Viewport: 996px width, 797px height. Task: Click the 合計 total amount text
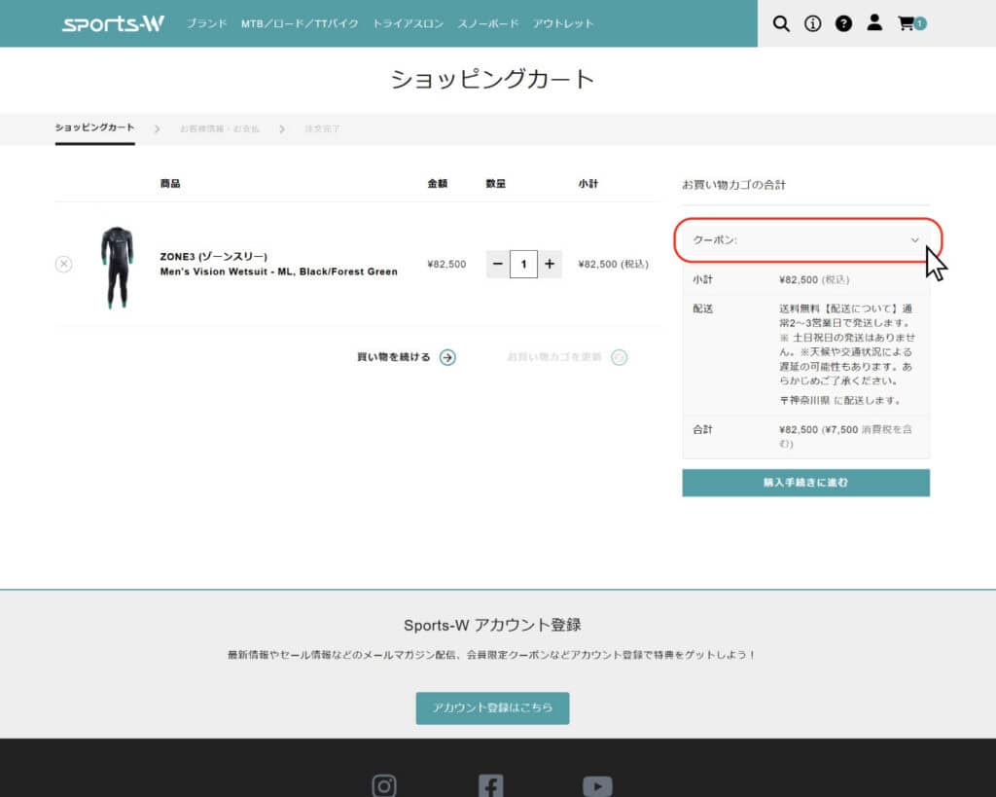tap(845, 437)
